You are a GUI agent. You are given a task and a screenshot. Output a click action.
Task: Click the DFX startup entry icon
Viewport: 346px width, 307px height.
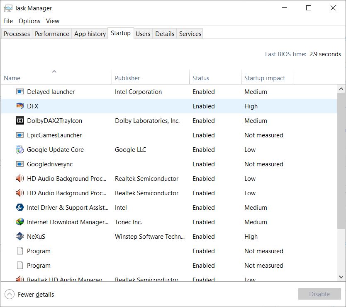click(20, 106)
